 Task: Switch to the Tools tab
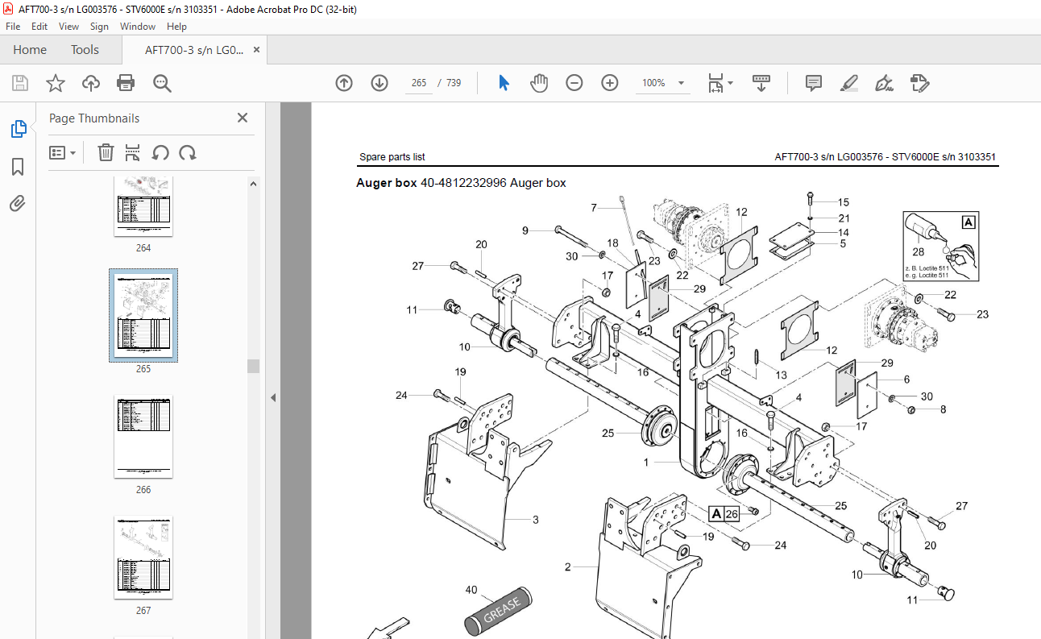pyautogui.click(x=85, y=50)
